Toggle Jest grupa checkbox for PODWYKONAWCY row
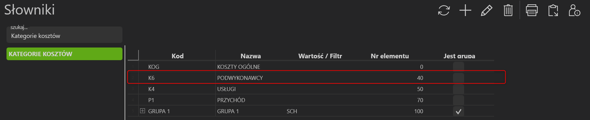Viewport: 590px width, 120px height. [459, 78]
